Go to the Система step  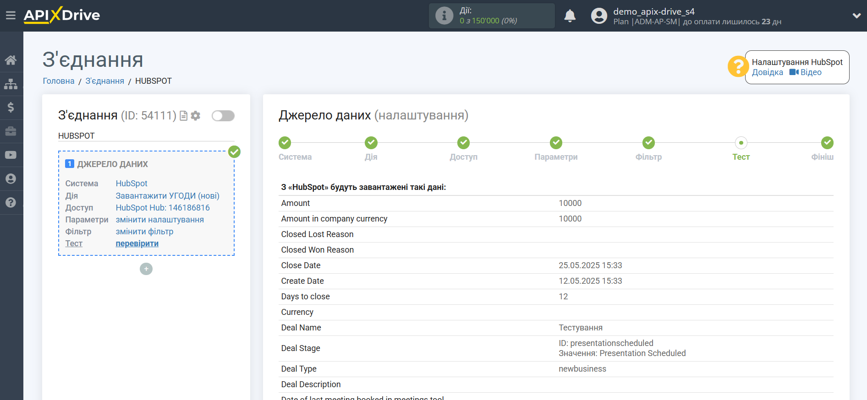pos(285,143)
